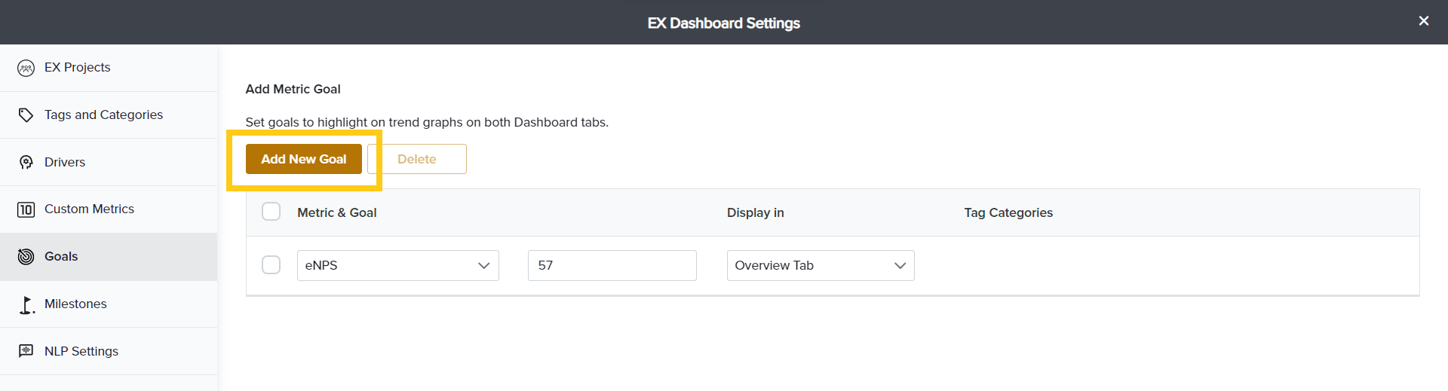Open the NLP Settings section
The height and width of the screenshot is (391, 1448).
tap(81, 351)
